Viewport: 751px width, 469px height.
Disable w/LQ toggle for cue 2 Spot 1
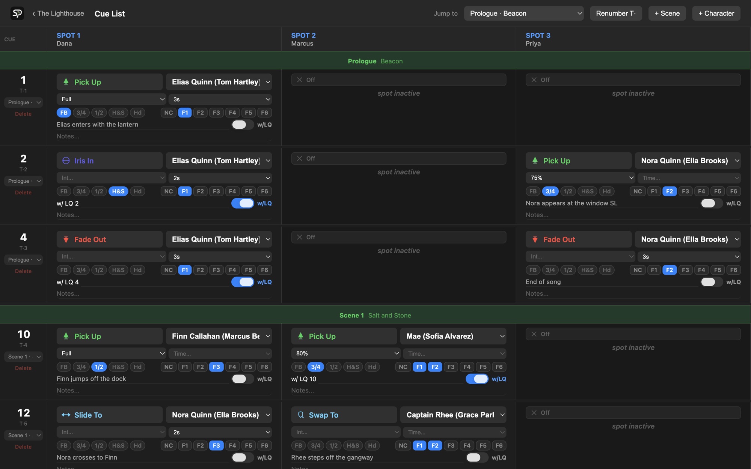[243, 203]
